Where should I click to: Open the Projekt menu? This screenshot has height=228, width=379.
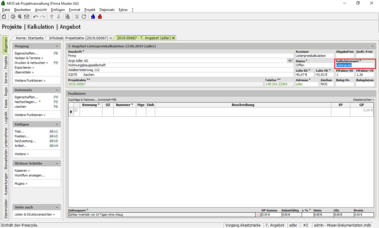click(90, 10)
